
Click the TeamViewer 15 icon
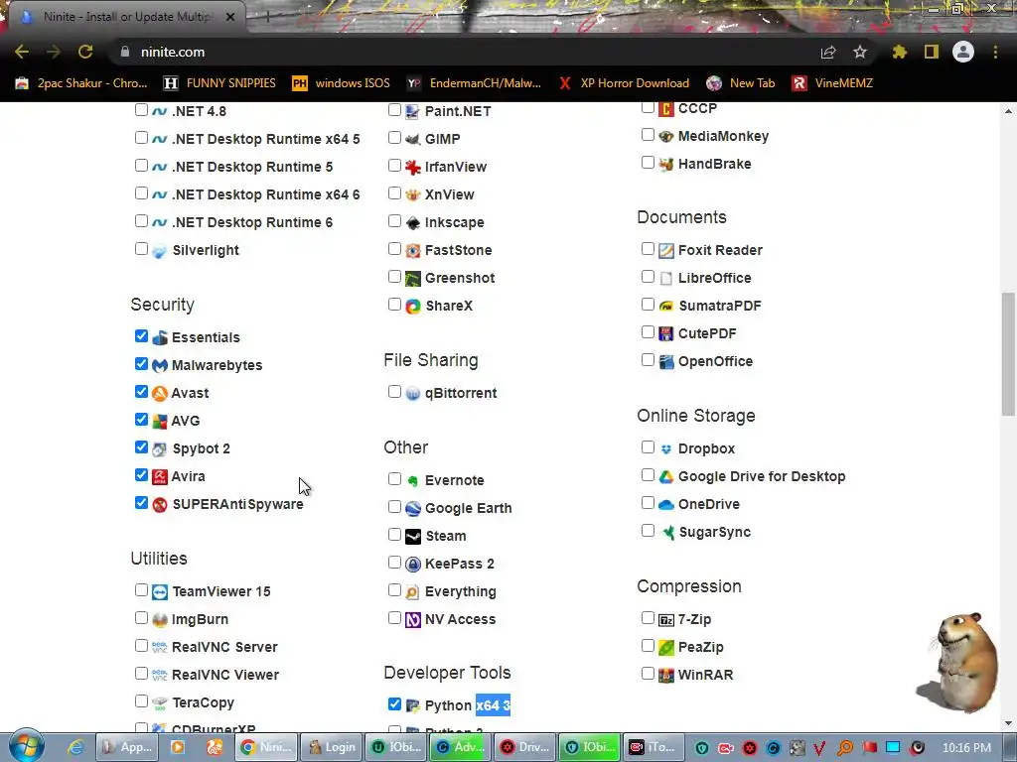[160, 591]
